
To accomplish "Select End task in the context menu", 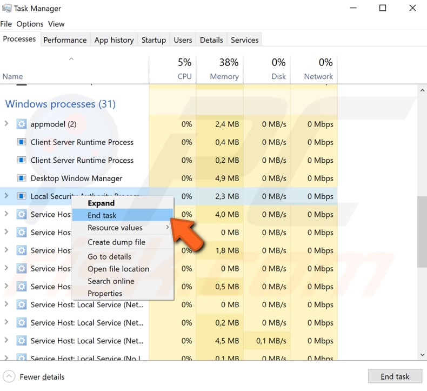I will 102,215.
